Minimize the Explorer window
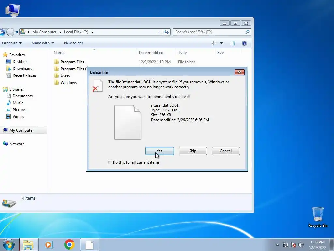 (x=224, y=23)
